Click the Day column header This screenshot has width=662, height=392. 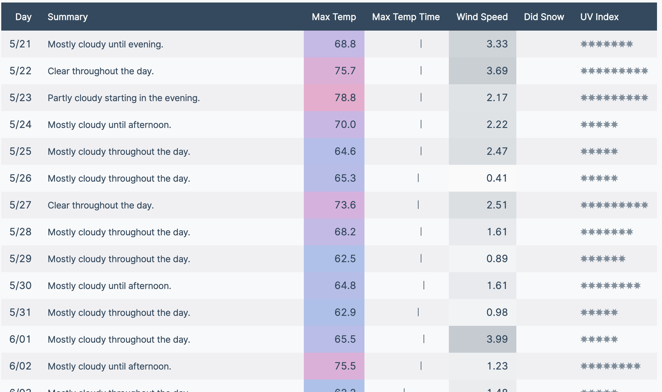click(x=23, y=17)
